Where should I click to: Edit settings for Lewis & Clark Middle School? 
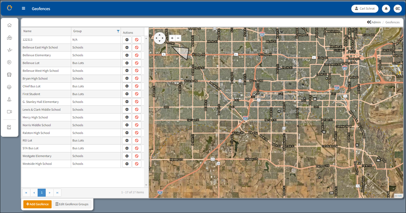tap(127, 109)
